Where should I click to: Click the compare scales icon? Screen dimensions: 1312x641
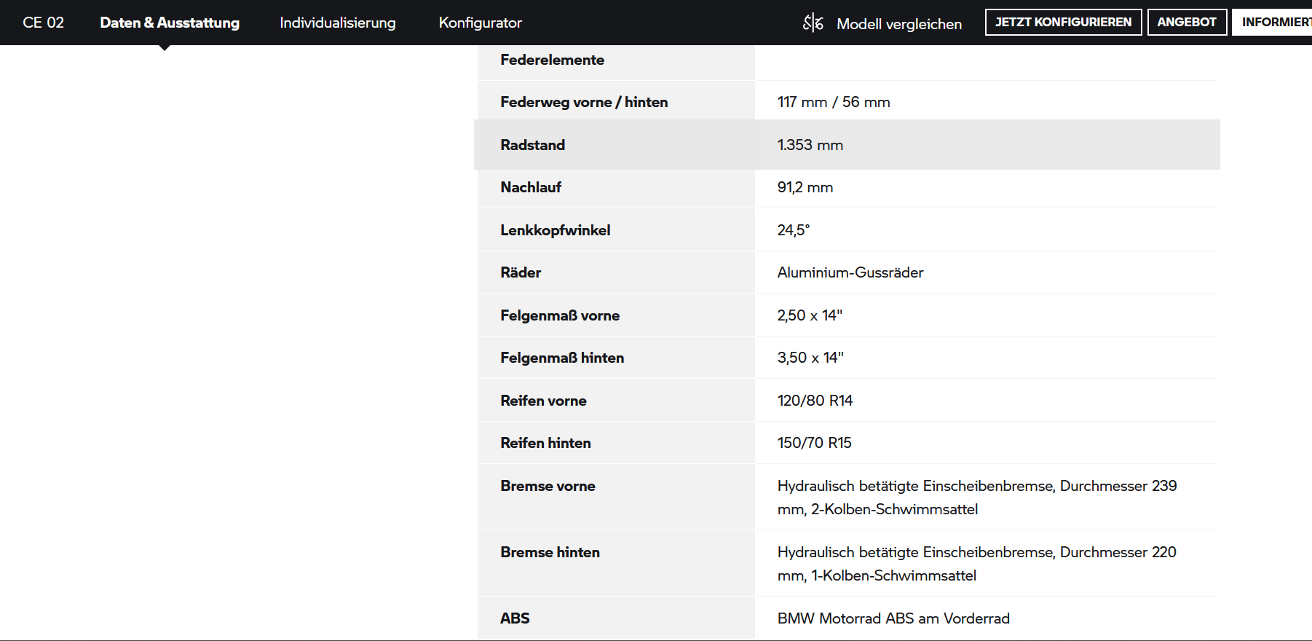[x=813, y=23]
